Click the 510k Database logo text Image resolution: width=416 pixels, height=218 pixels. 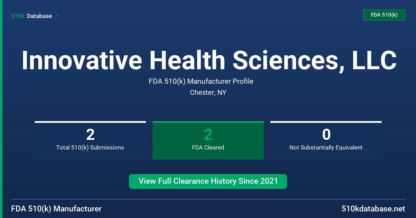pos(32,16)
